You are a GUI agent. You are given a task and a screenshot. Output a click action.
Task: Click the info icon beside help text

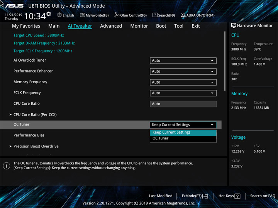pyautogui.click(x=7, y=166)
